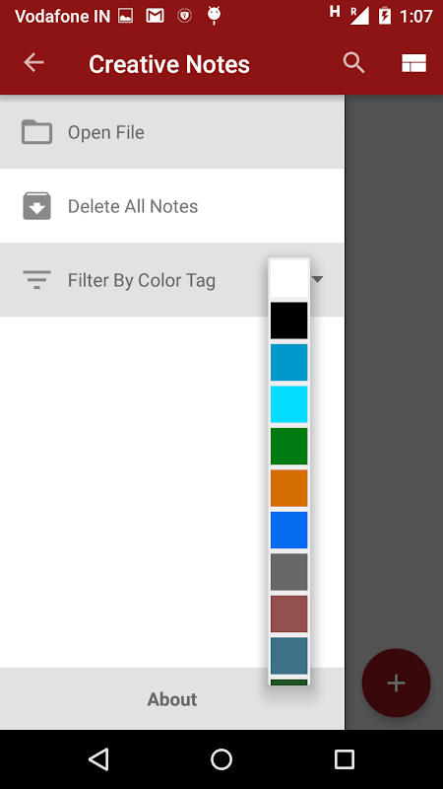The width and height of the screenshot is (443, 789).
Task: Click the folder icon beside Open File
Action: [x=36, y=132]
